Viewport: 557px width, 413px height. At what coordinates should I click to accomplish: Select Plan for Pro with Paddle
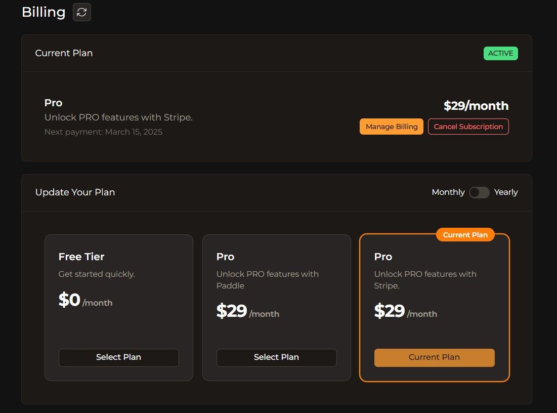[276, 357]
